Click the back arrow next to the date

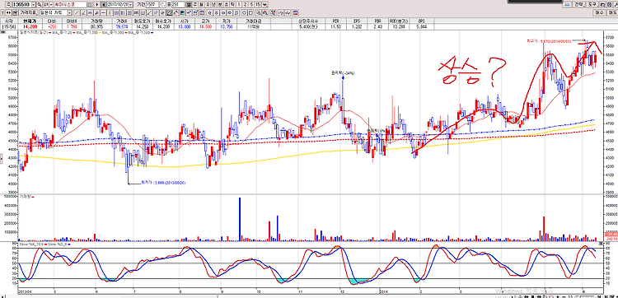[104, 4]
